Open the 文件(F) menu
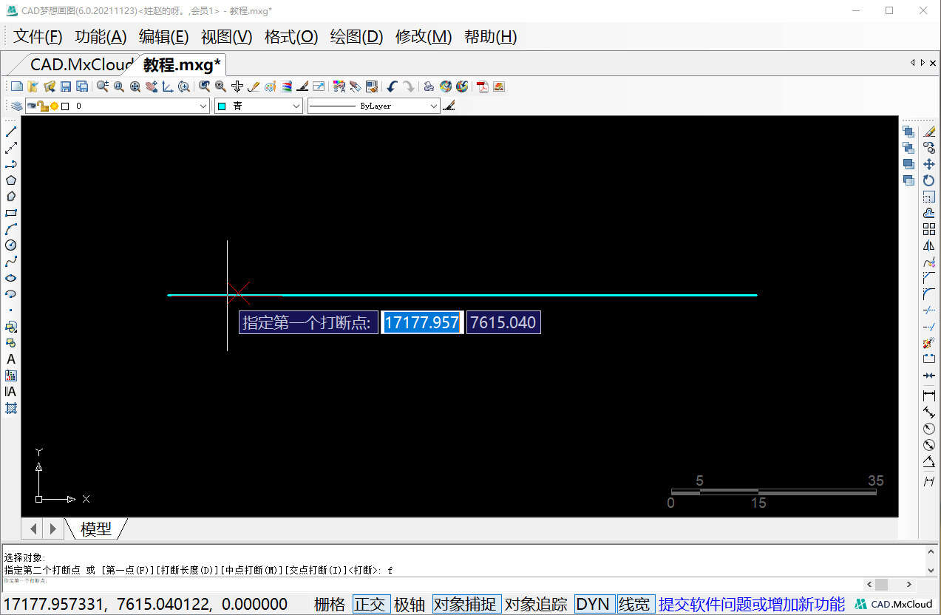 38,37
